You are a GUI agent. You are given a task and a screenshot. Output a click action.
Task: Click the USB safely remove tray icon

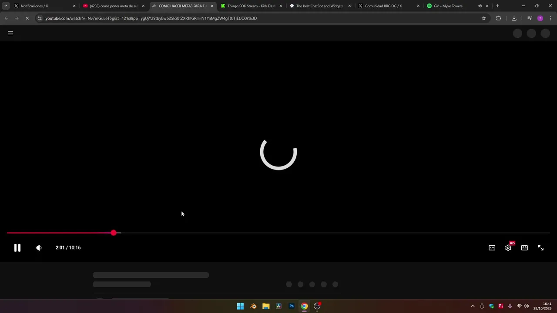click(x=482, y=306)
